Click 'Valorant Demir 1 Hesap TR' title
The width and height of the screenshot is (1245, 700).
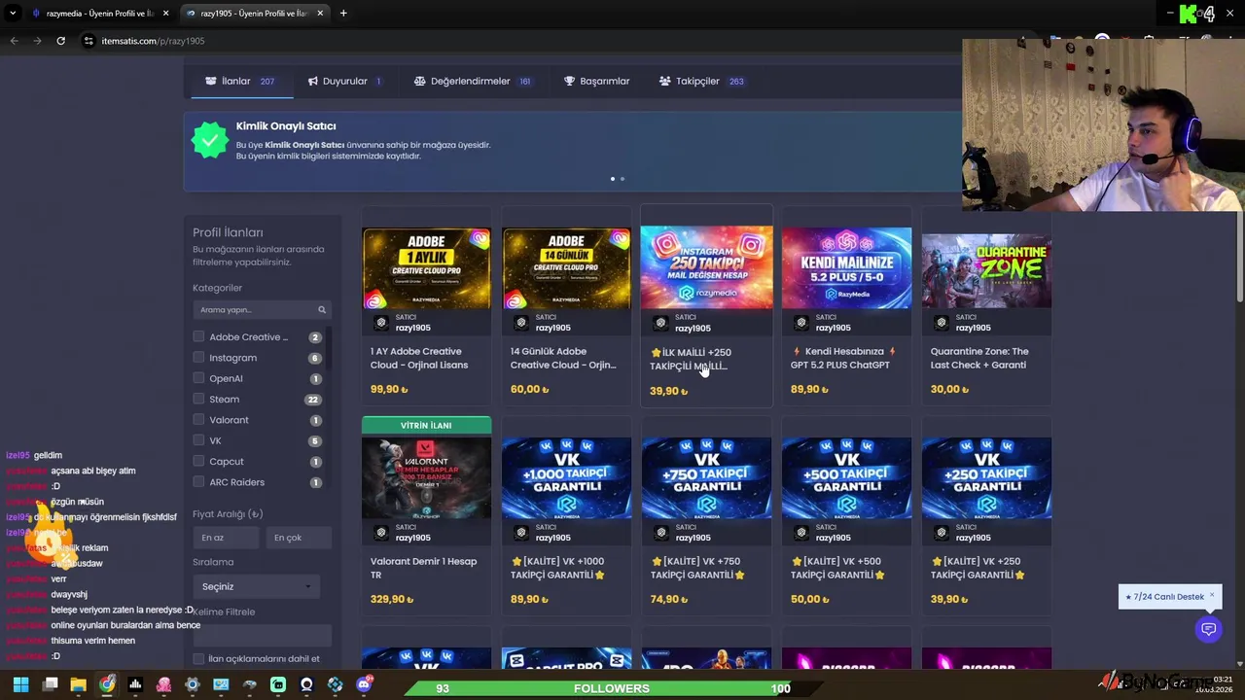pyautogui.click(x=423, y=568)
